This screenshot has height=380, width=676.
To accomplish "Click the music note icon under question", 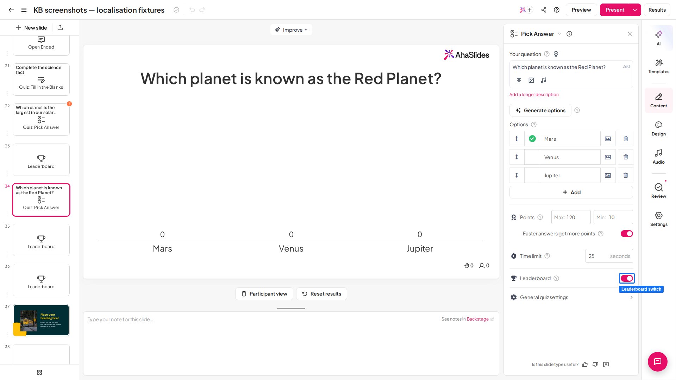I will point(543,80).
